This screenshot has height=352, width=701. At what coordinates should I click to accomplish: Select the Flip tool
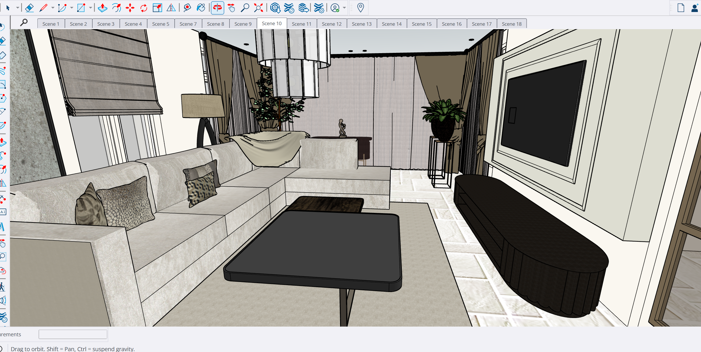point(171,8)
